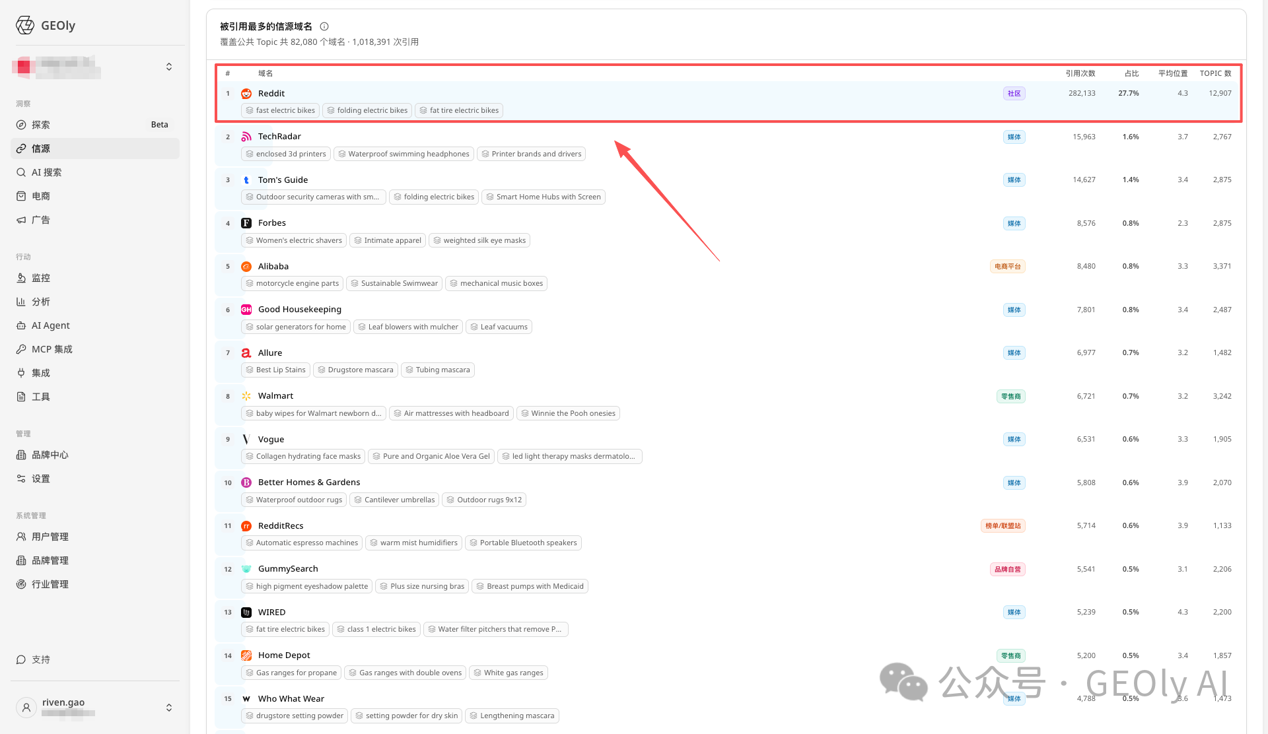Click the TOPIC 数 column header
Screen dimensions: 1268x734
[1215, 73]
